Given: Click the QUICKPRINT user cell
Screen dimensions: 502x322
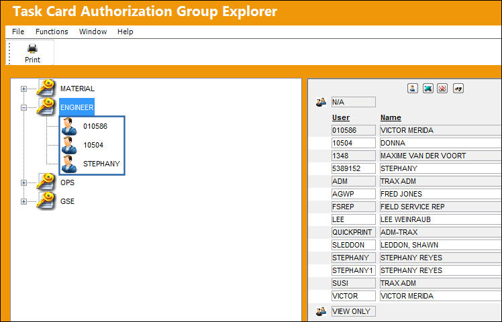Looking at the screenshot, I should (354, 232).
